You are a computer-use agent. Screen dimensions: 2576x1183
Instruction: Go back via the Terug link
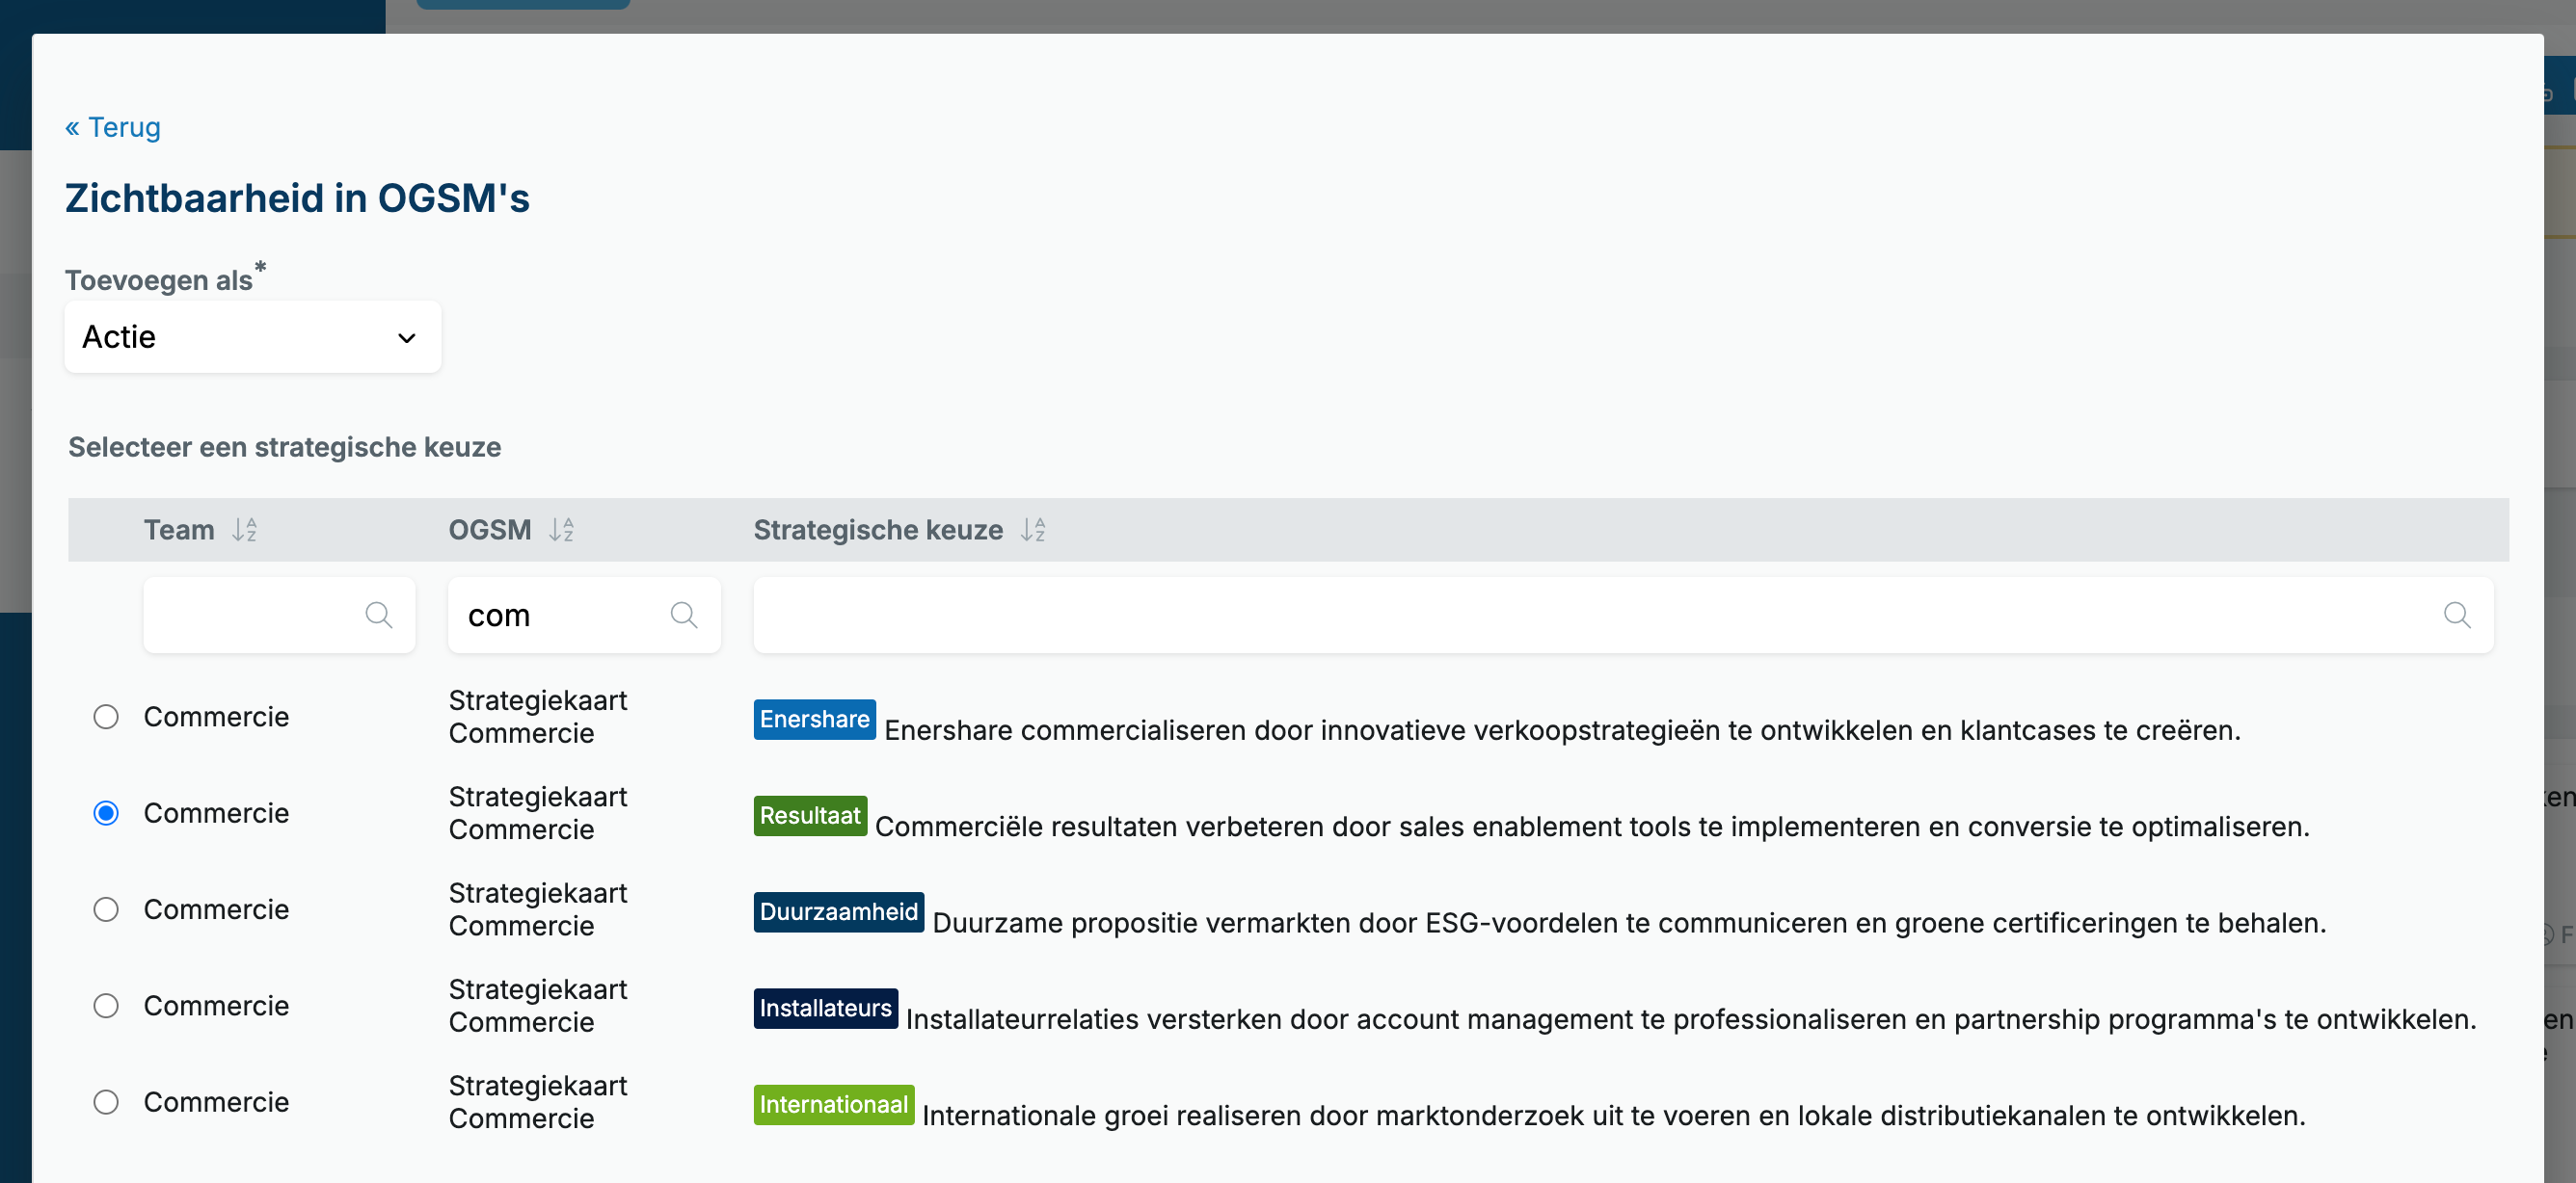pyautogui.click(x=113, y=127)
